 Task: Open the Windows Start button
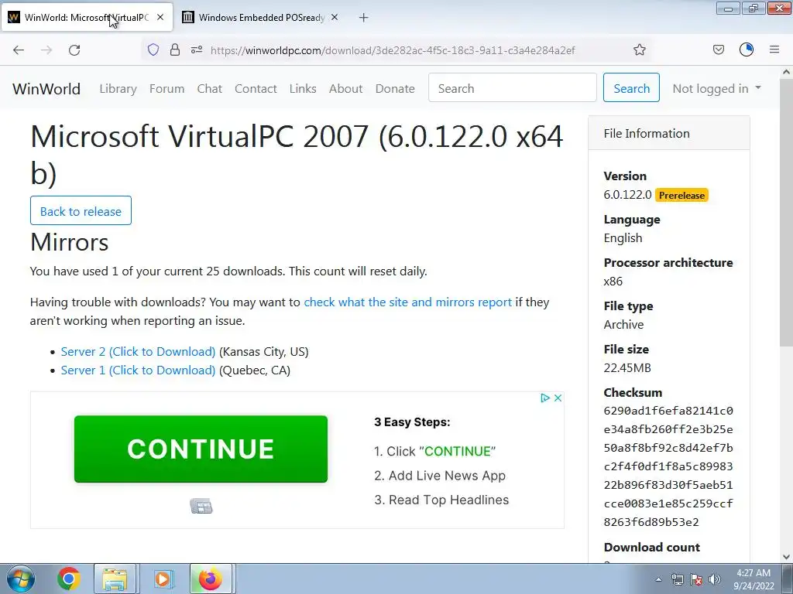pos(21,579)
